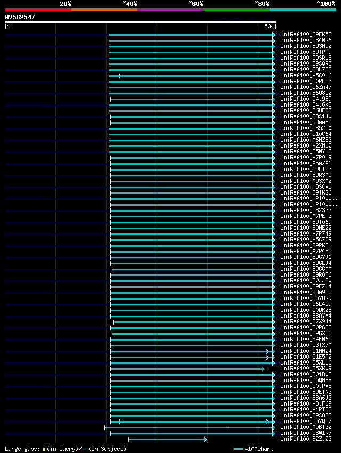Screen dimensions: 341x453
Task: Click the cyan ~100% identity color bar
Action: 303,10
